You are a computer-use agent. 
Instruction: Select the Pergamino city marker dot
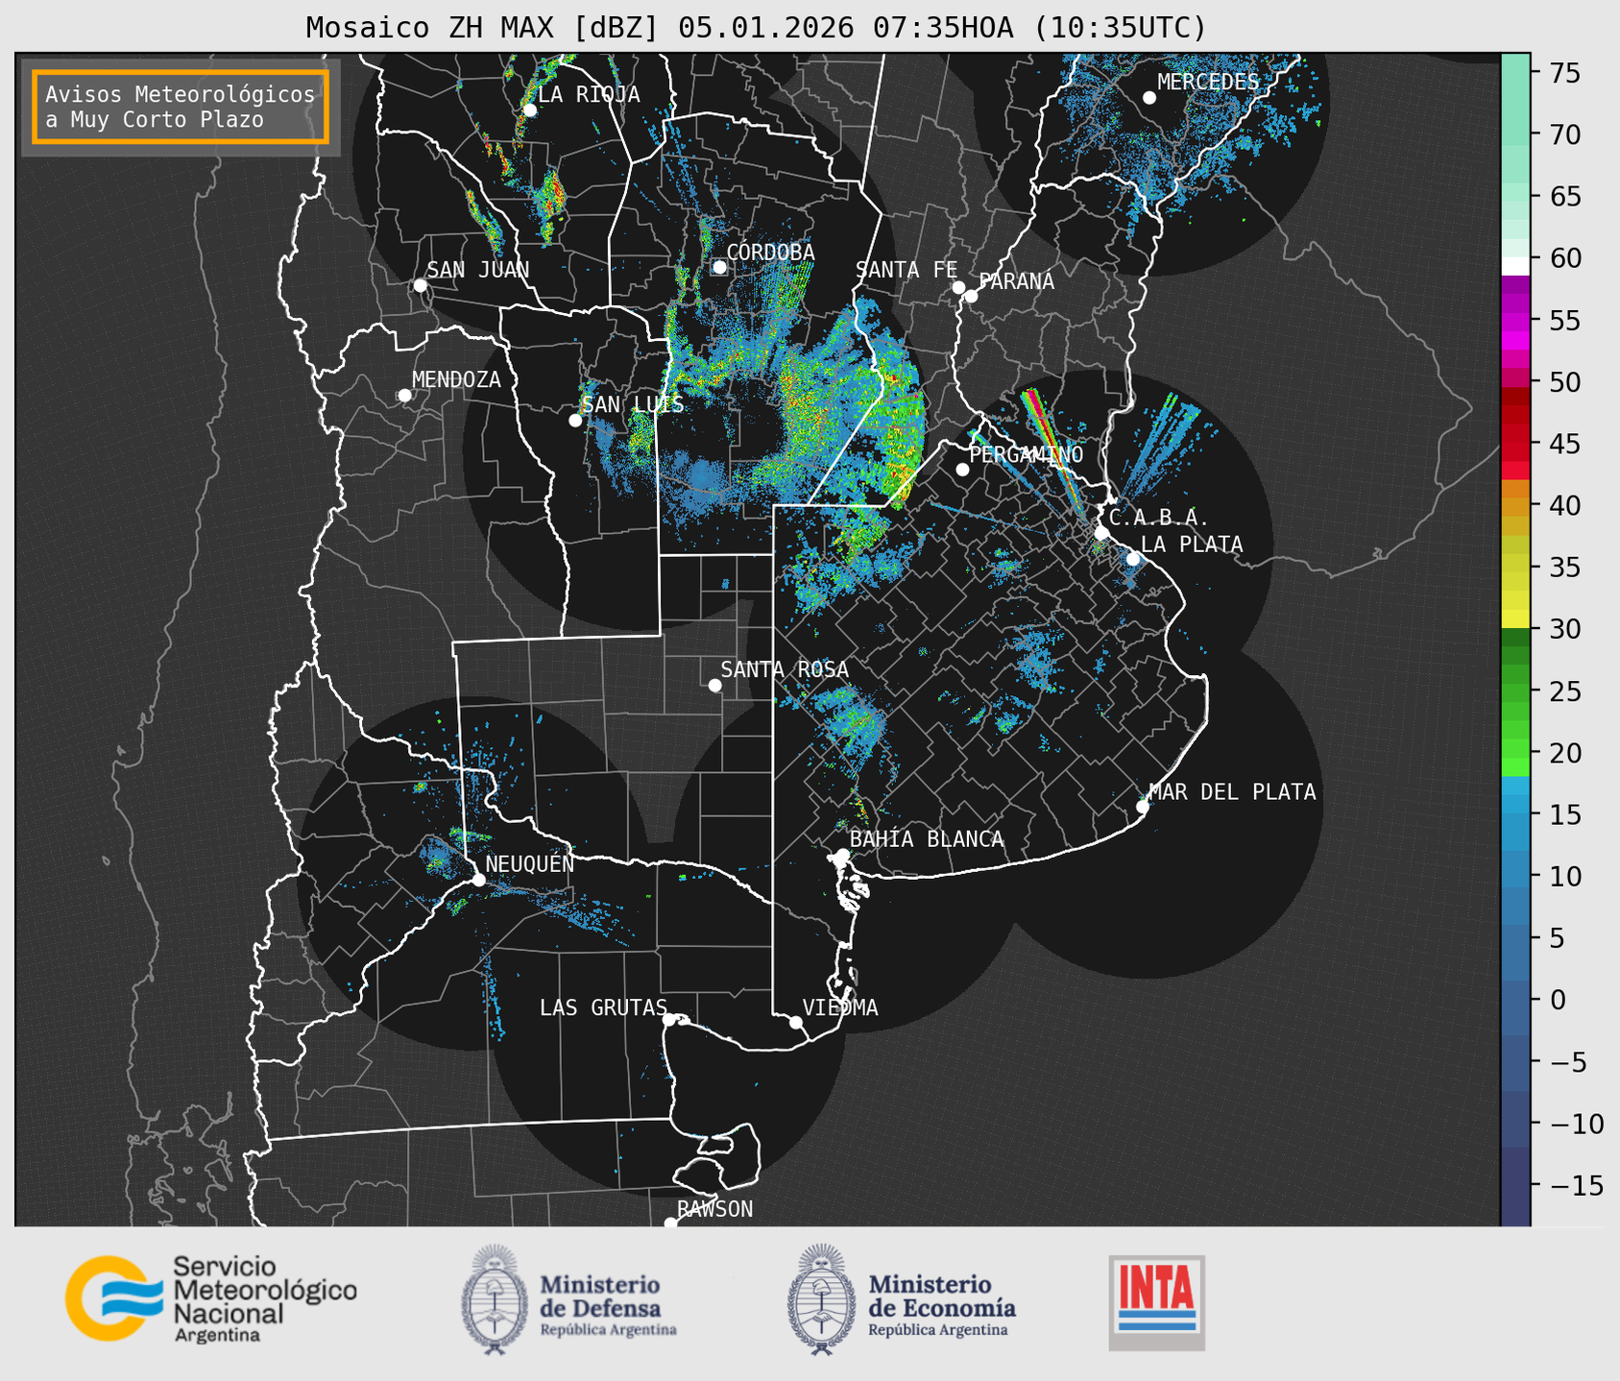(x=962, y=470)
